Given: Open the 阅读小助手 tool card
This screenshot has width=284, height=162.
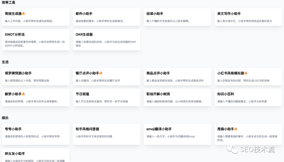Looking at the screenshot, I should [177, 17].
